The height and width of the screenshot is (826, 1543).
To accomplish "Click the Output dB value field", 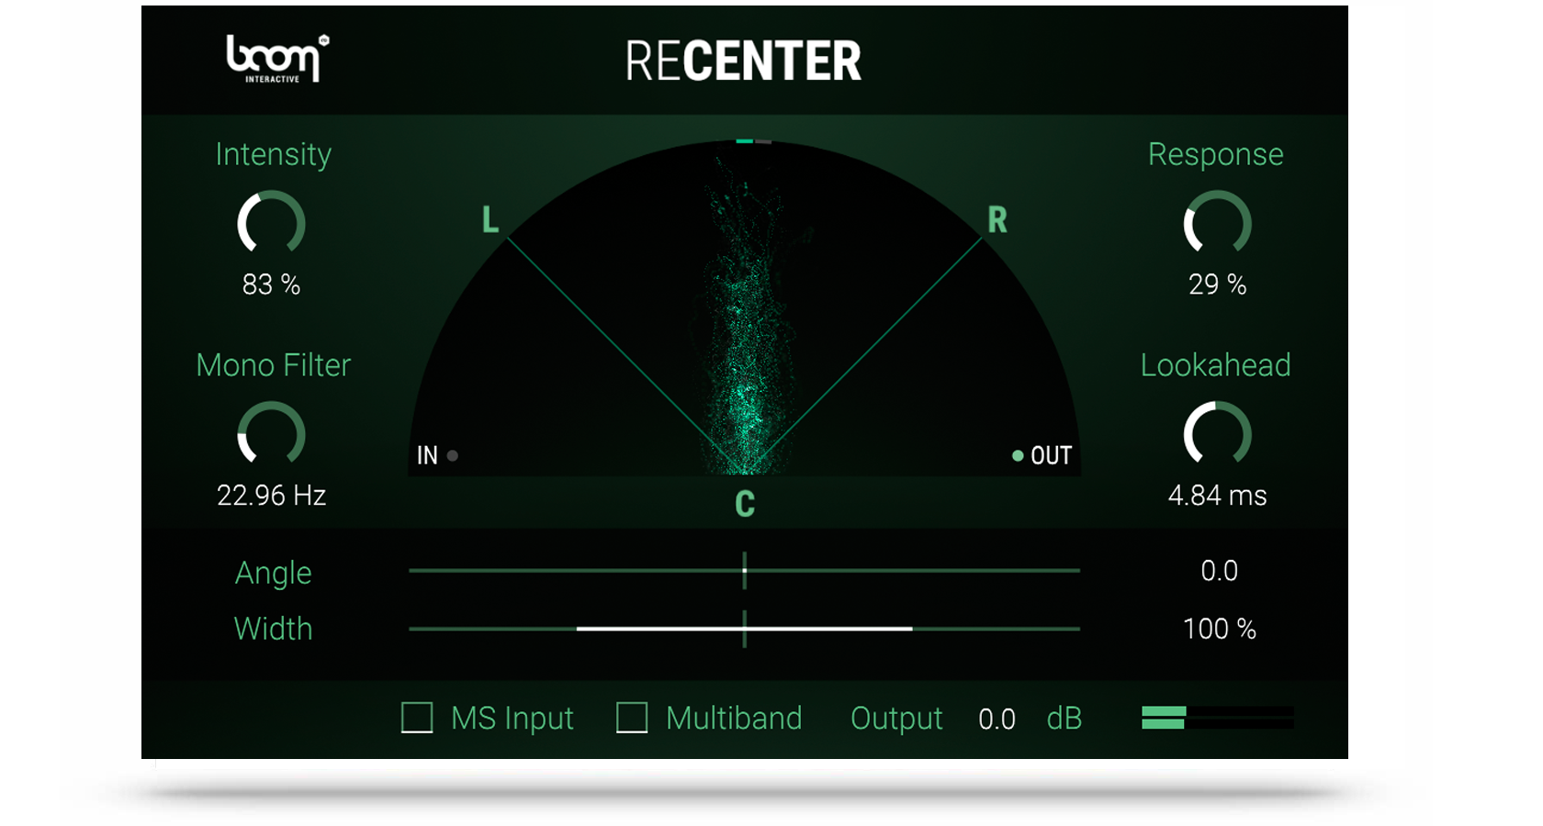I will click(997, 719).
